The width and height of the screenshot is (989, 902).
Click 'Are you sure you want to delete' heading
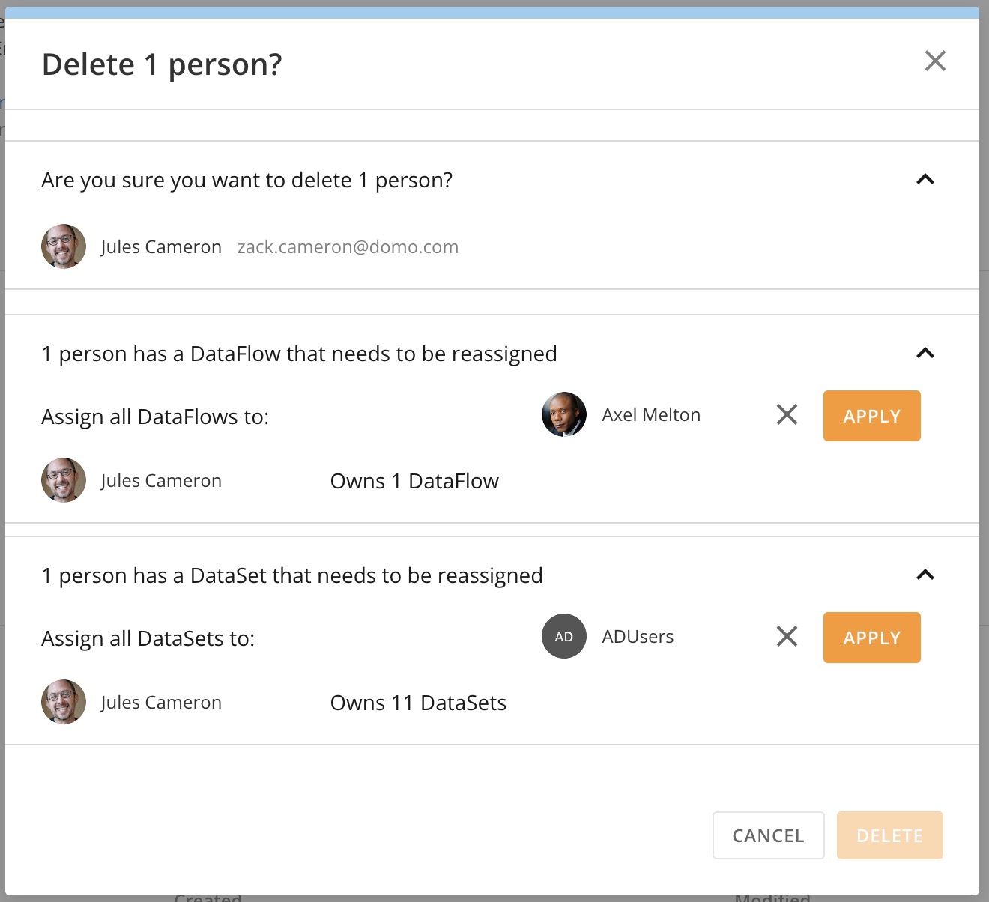click(x=247, y=181)
